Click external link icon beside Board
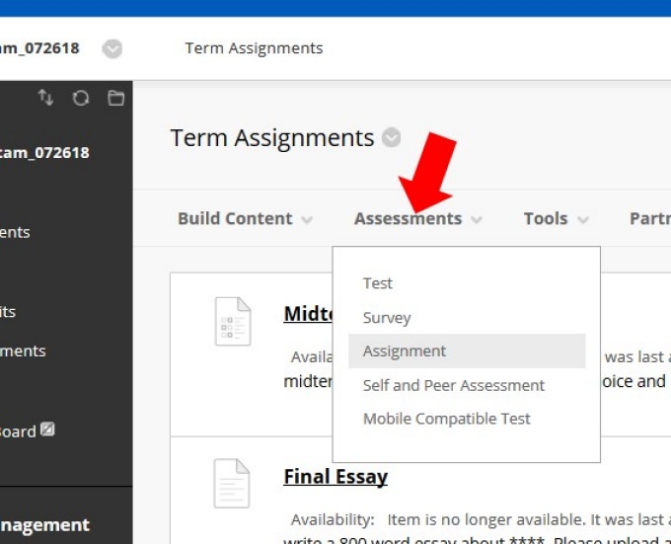Image resolution: width=671 pixels, height=544 pixels. (x=47, y=429)
